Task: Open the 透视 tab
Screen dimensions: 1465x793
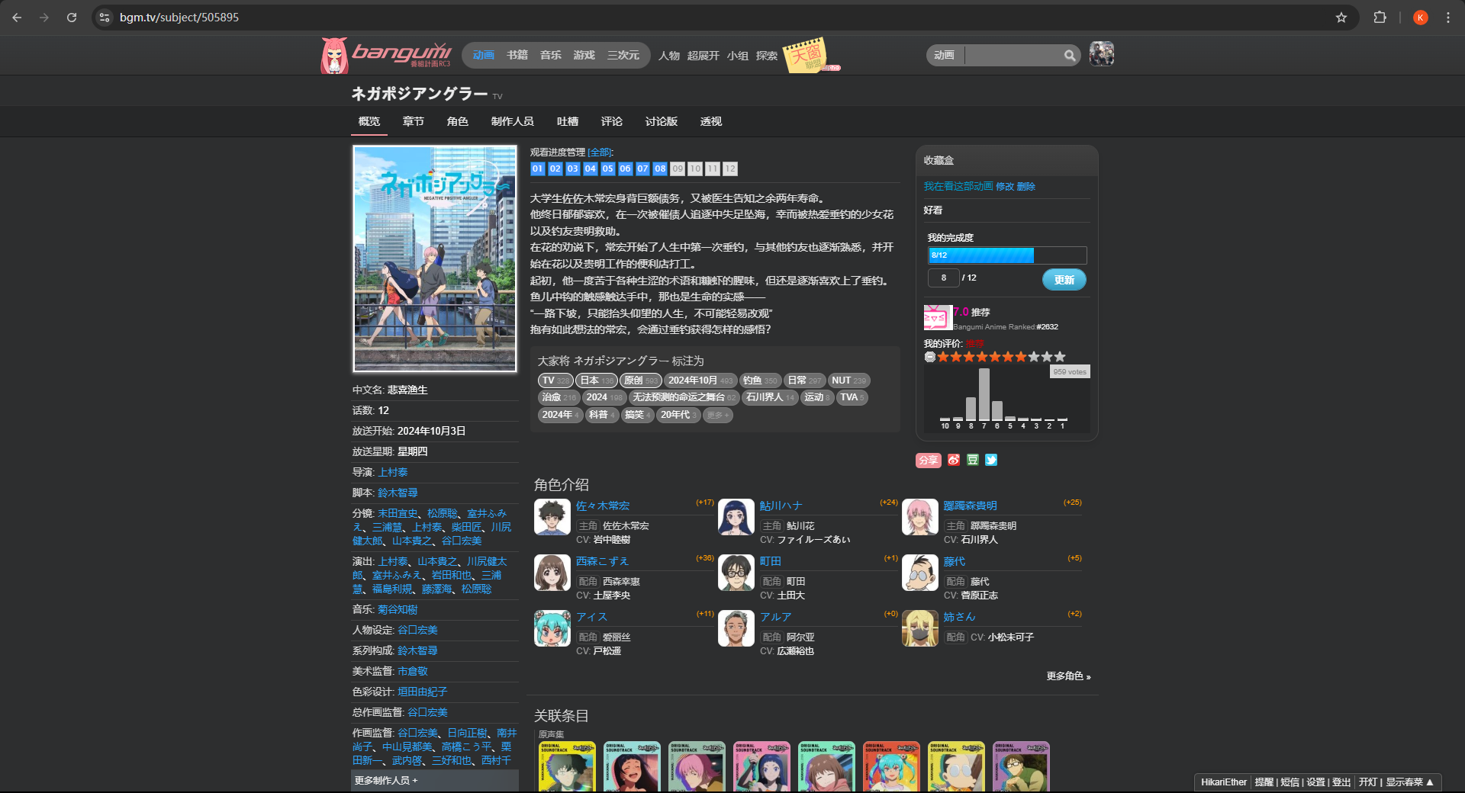Action: click(710, 121)
